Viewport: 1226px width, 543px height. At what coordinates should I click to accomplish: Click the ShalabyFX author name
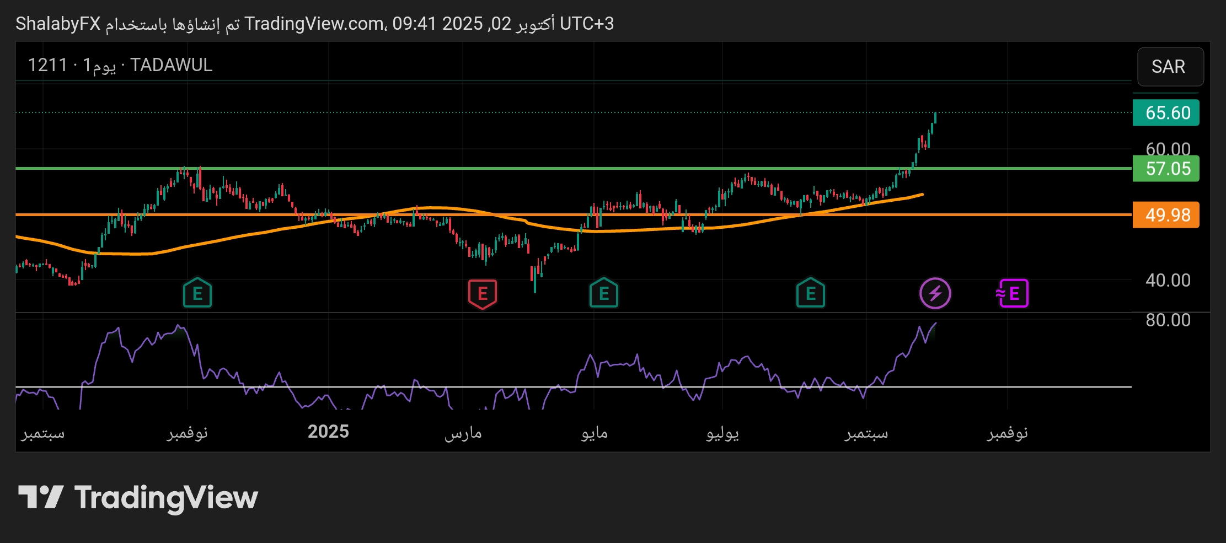click(58, 24)
